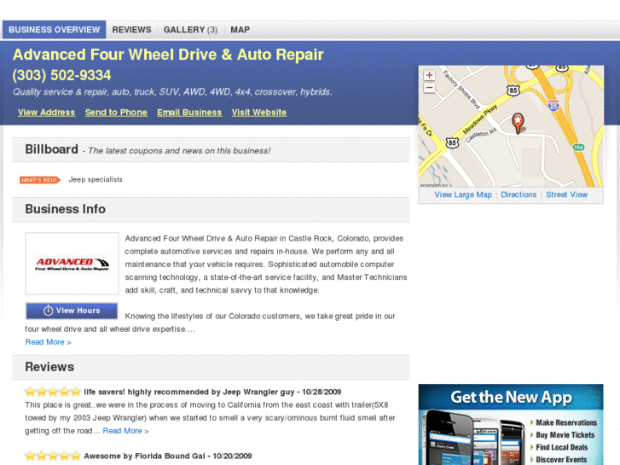Click the Interstate 25 shield on map
The width and height of the screenshot is (620, 465).
[x=553, y=105]
